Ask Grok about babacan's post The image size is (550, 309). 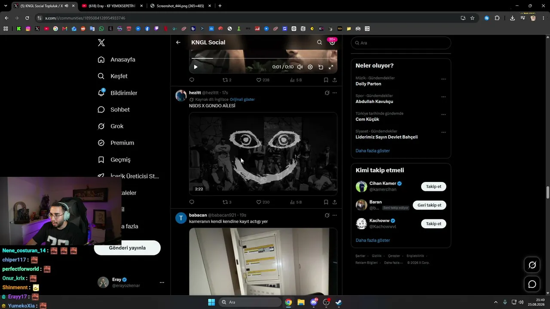[327, 215]
